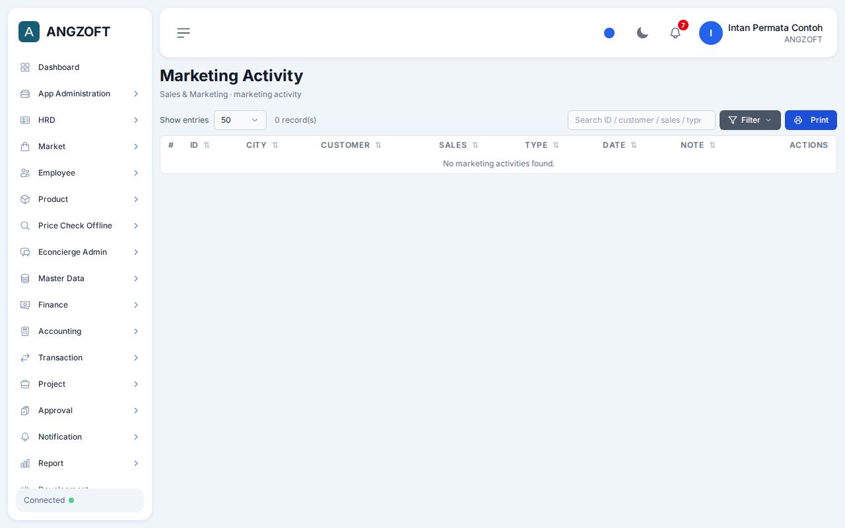Expand the Master Data chevron

136,279
